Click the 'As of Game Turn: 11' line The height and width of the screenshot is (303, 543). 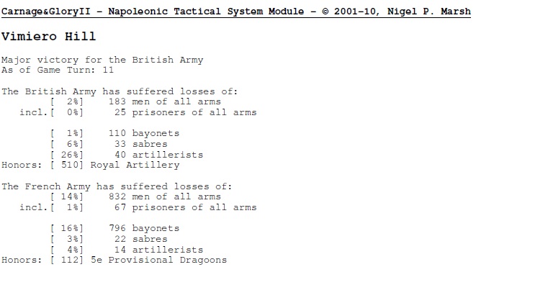(58, 70)
